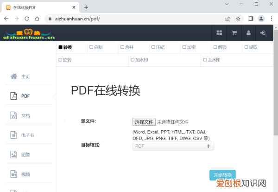Open a new browser tab
This screenshot has height=192, width=278.
point(86,7)
